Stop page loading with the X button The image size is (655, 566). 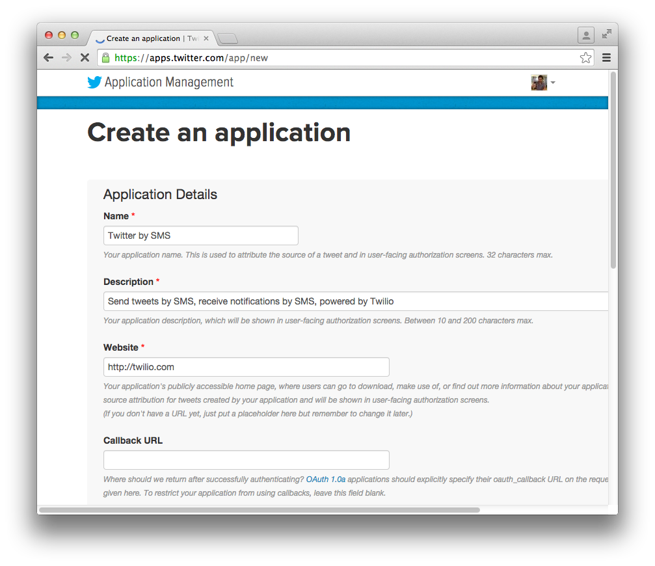coord(85,58)
